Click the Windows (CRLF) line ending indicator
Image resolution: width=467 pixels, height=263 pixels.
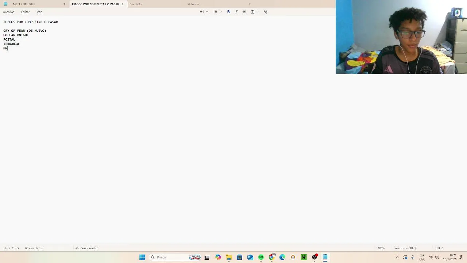click(x=405, y=248)
